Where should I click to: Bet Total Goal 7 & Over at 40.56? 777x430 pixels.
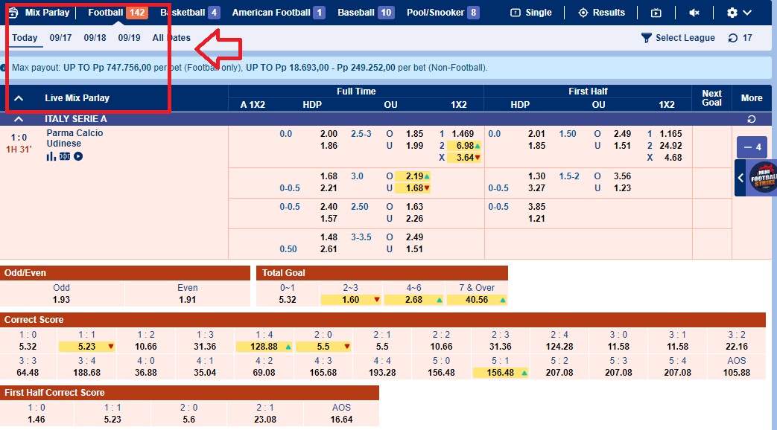tap(477, 300)
